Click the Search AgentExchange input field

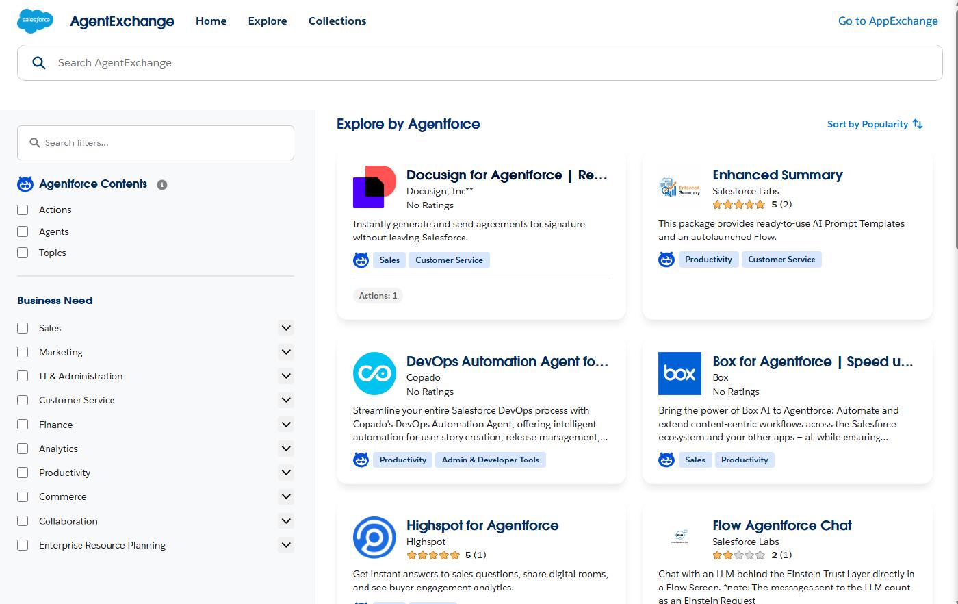tap(479, 63)
